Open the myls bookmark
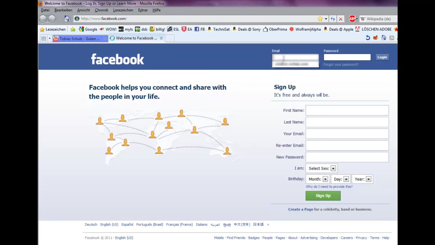Viewport: 435px width, 245px height. 126,29
